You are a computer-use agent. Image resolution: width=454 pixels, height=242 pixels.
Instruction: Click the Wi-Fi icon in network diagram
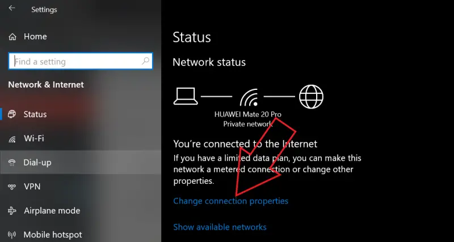click(249, 97)
